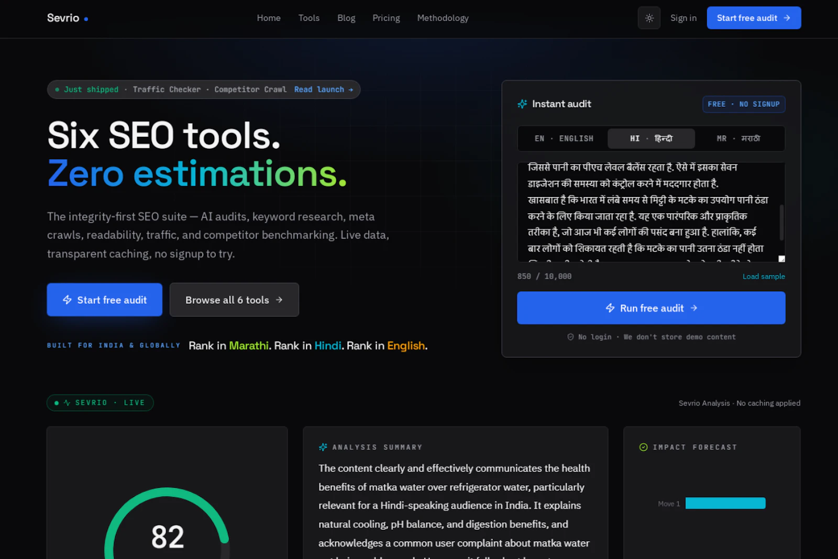Image resolution: width=838 pixels, height=559 pixels.
Task: Select the MR · Marathi language tab
Action: [738, 138]
